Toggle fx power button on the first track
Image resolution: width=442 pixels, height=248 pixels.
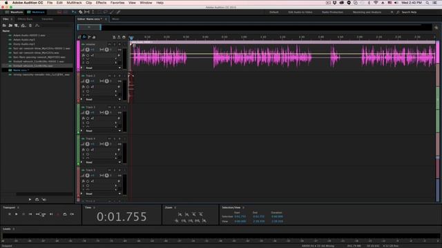pyautogui.click(x=88, y=56)
